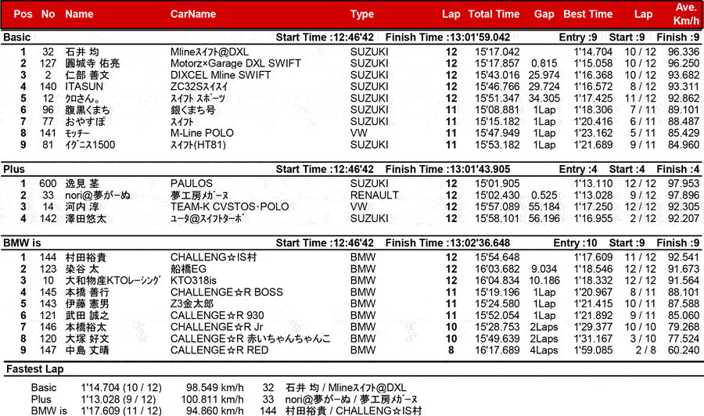704x416 pixels.
Task: Click car name 'CALLENGE☆R RED'
Action: [x=219, y=350]
